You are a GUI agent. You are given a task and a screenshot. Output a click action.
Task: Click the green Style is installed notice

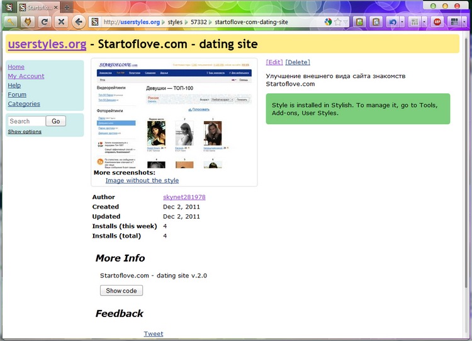click(x=358, y=109)
